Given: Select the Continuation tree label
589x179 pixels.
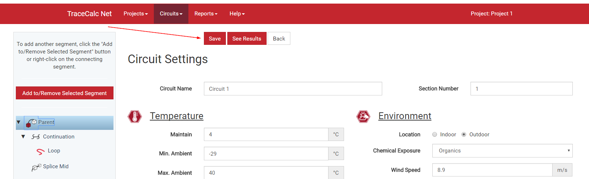Looking at the screenshot, I should pos(59,137).
